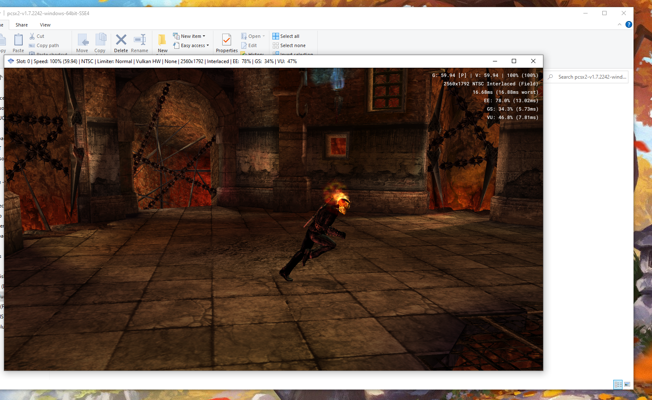Select the Cut icon

32,36
